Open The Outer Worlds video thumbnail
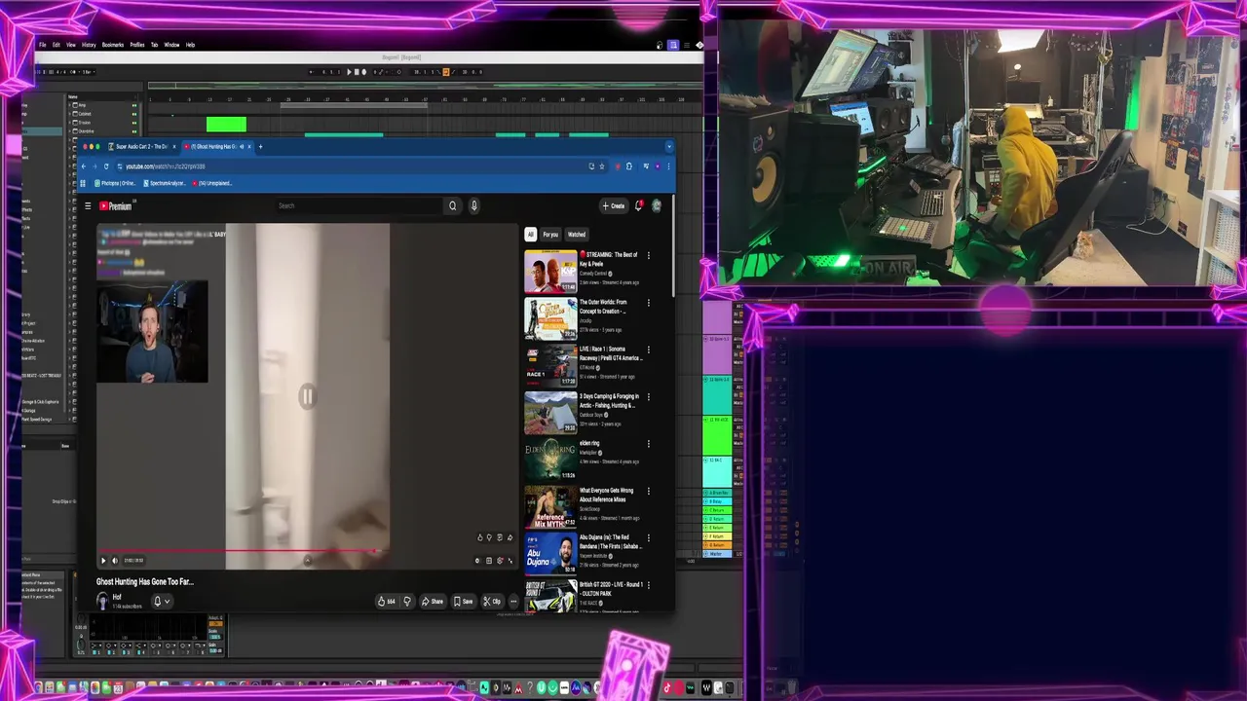 550,318
